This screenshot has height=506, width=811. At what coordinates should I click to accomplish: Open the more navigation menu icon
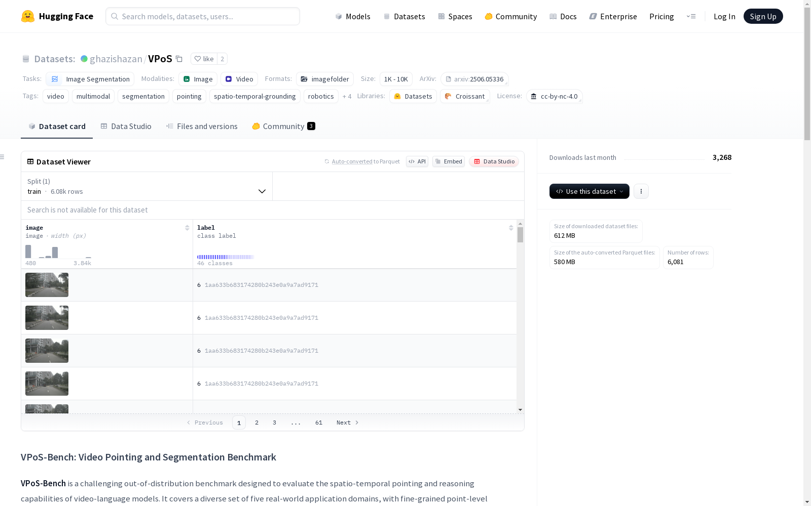pyautogui.click(x=691, y=16)
